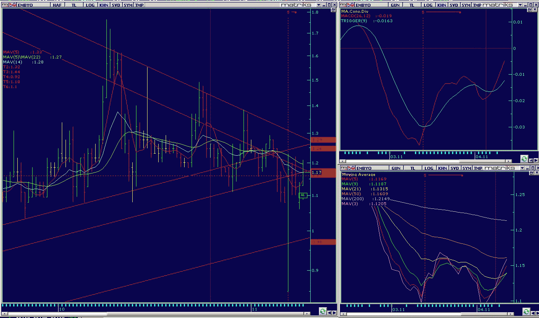The image size is (539, 318).
Task: Toggle LOG scale in MACD window
Action: pos(428,5)
